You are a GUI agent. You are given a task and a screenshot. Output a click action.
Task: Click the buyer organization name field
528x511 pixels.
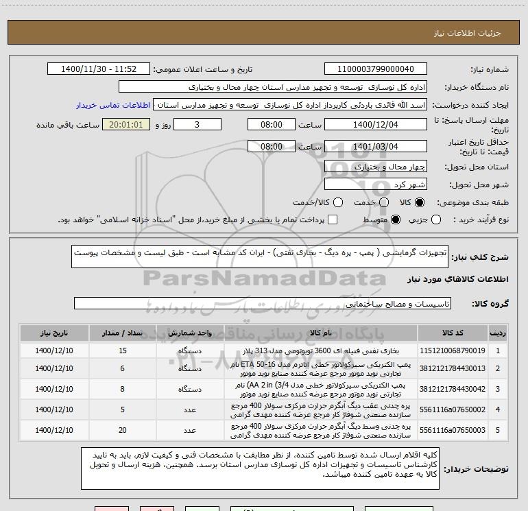pyautogui.click(x=273, y=87)
